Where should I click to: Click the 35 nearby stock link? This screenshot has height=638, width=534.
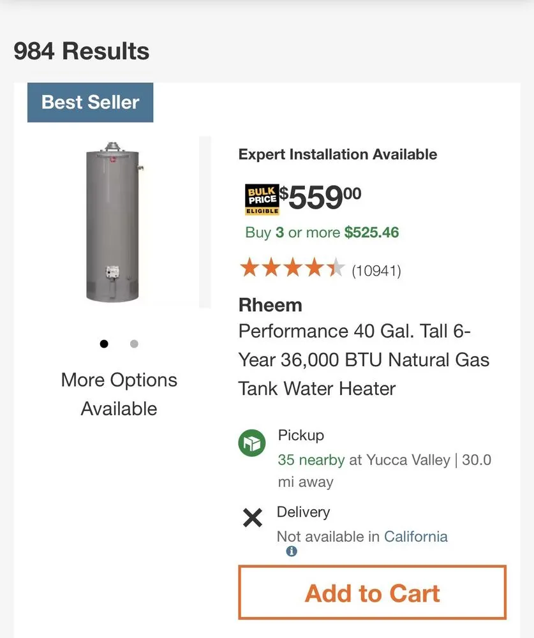(311, 460)
